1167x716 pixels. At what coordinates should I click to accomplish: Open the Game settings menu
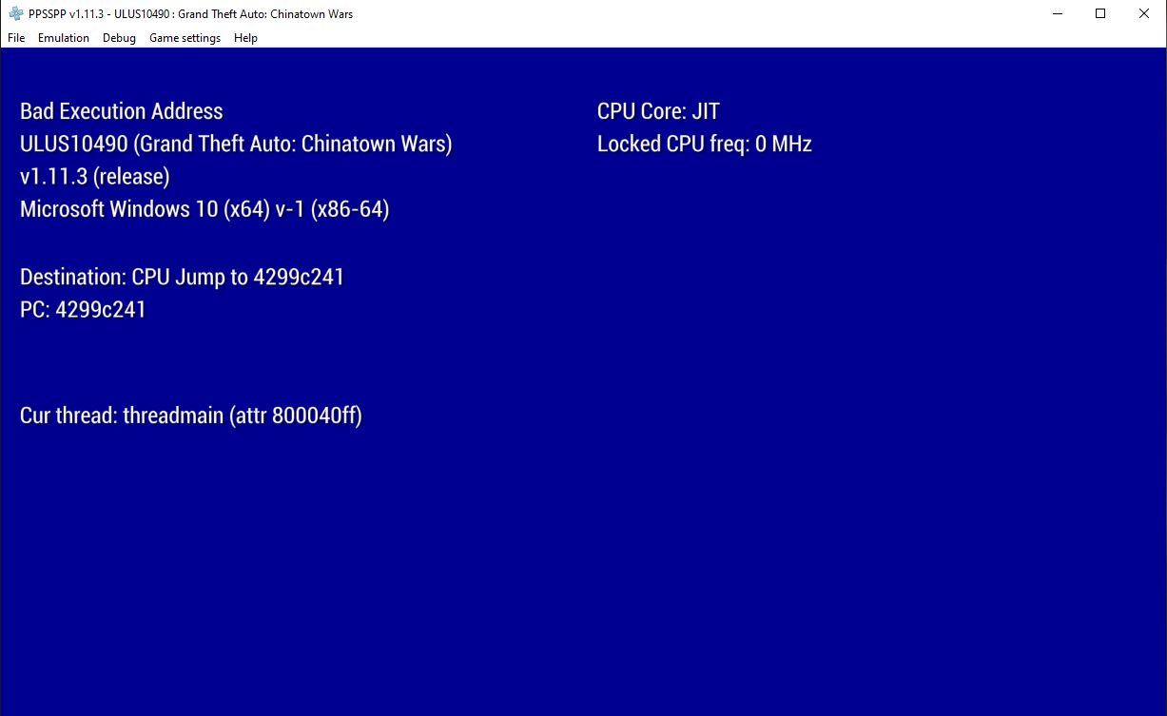[x=185, y=38]
